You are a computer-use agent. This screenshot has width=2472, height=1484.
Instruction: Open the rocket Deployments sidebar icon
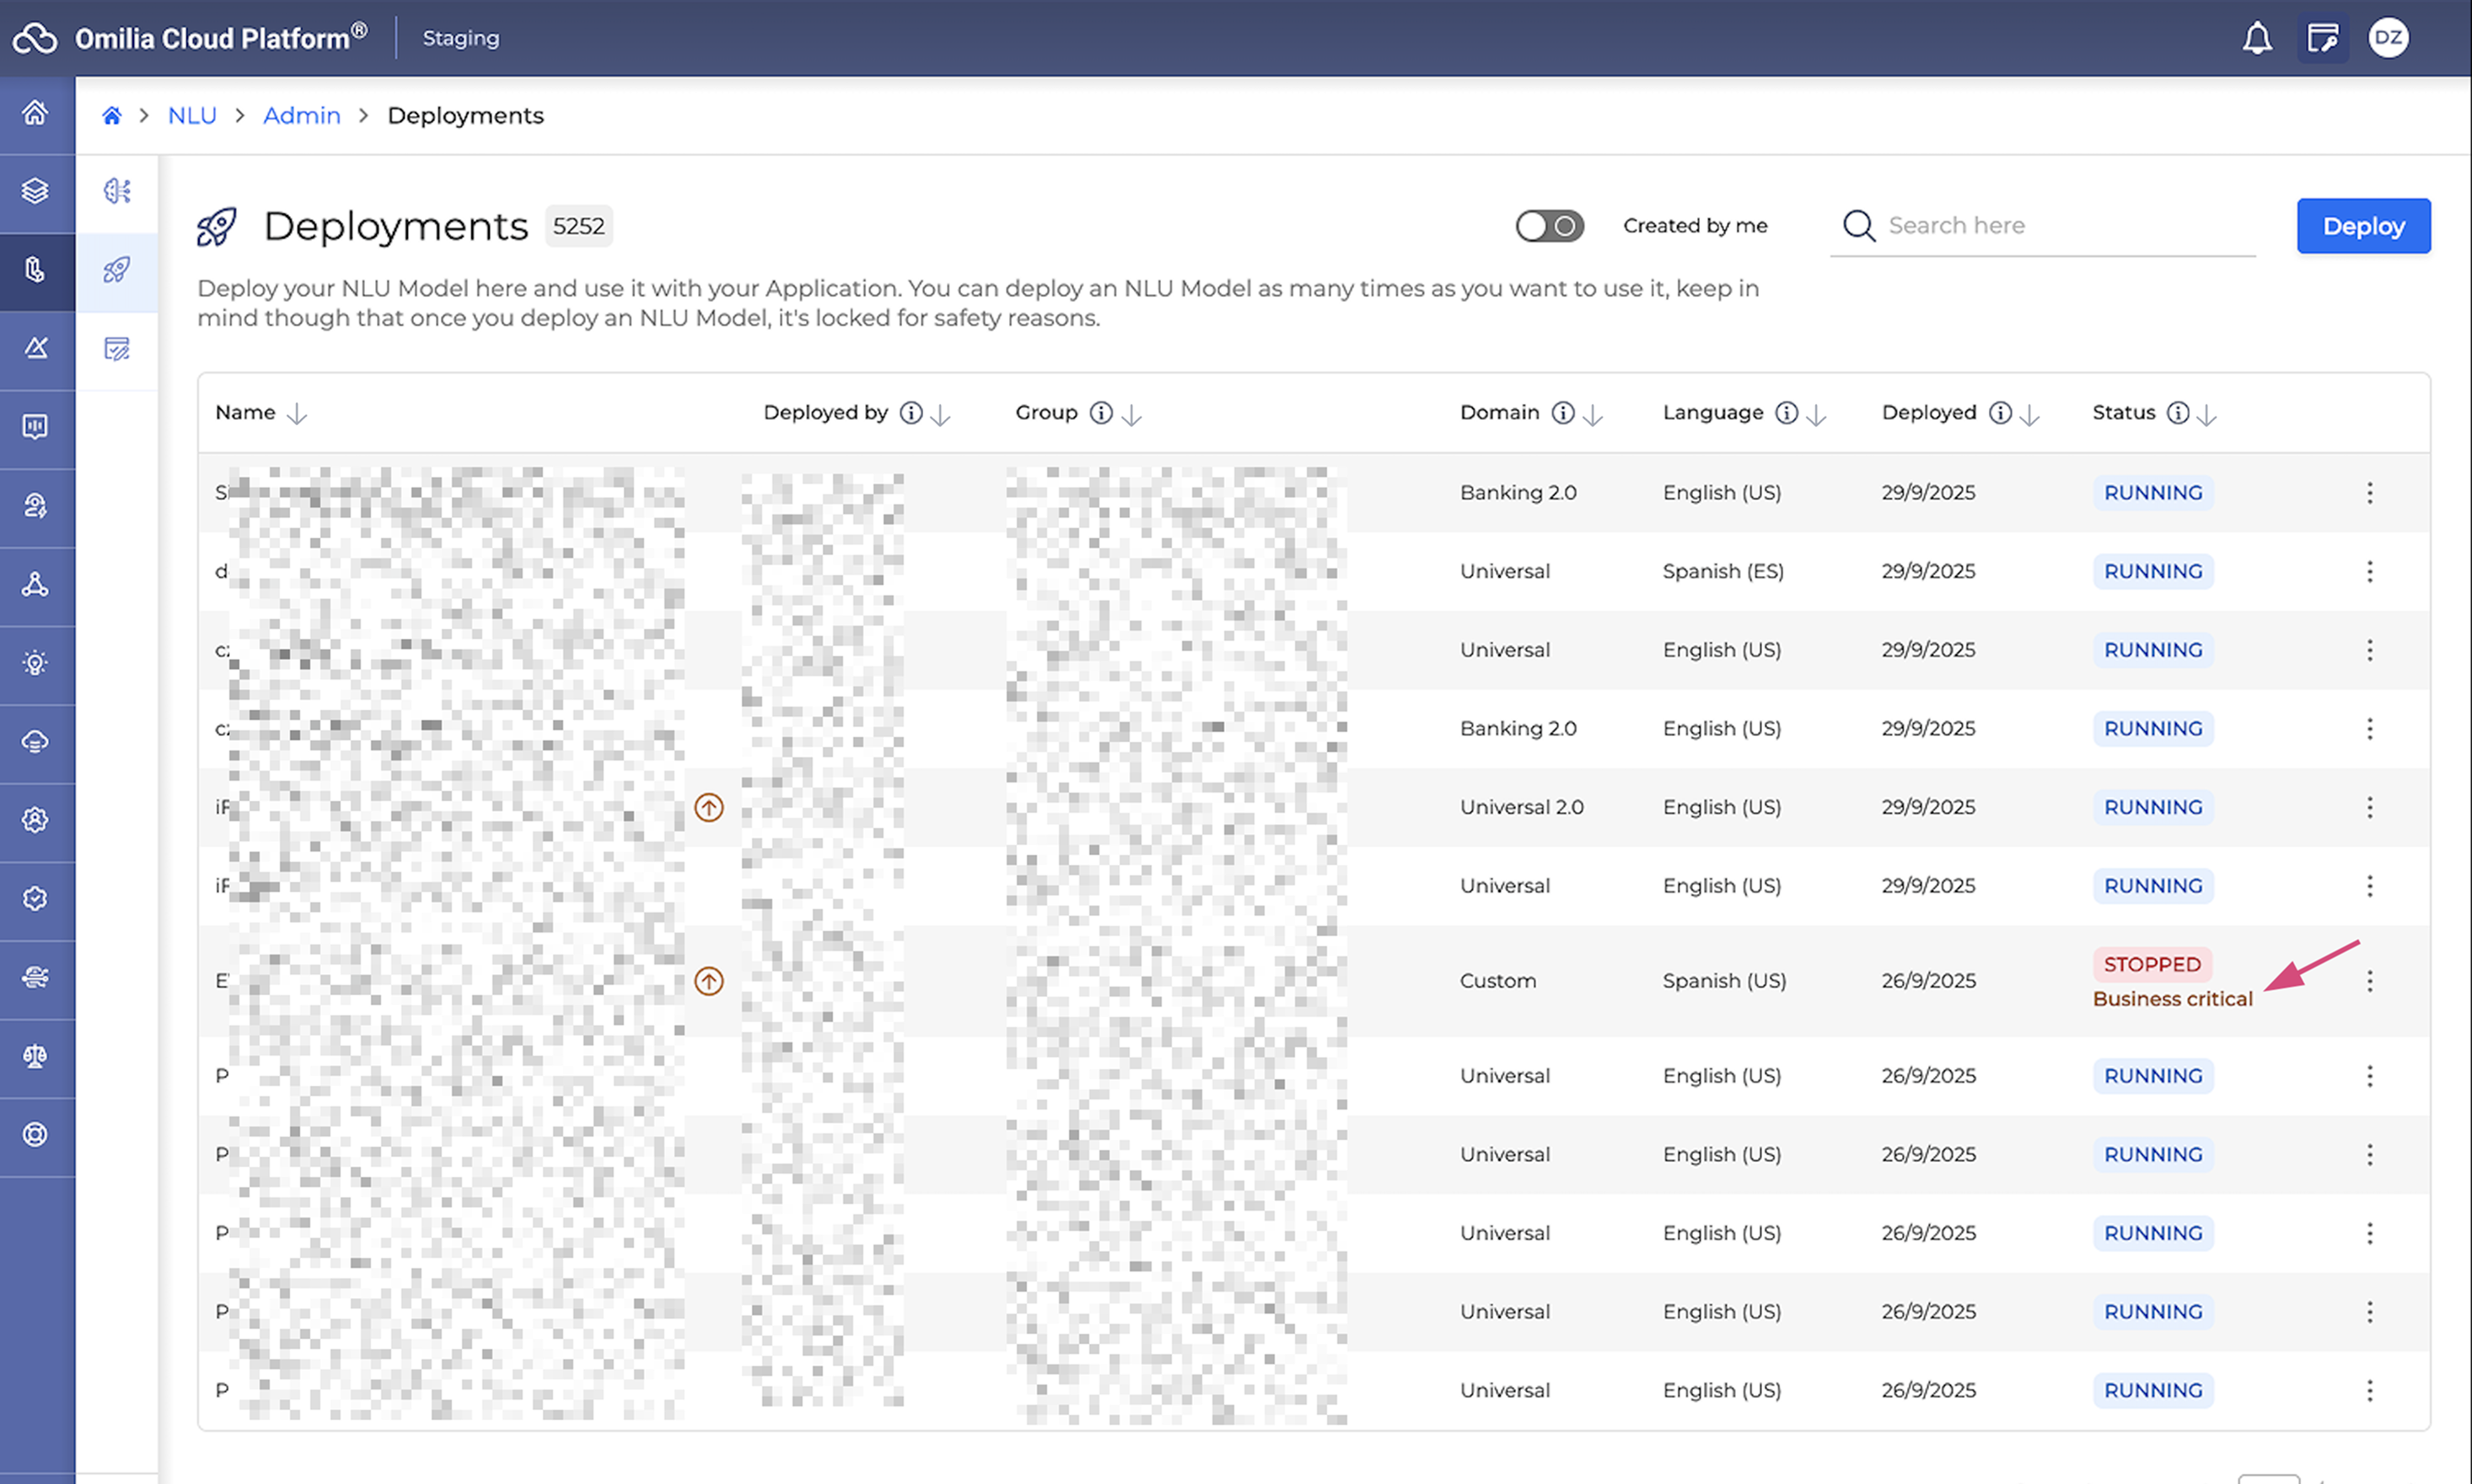point(117,269)
